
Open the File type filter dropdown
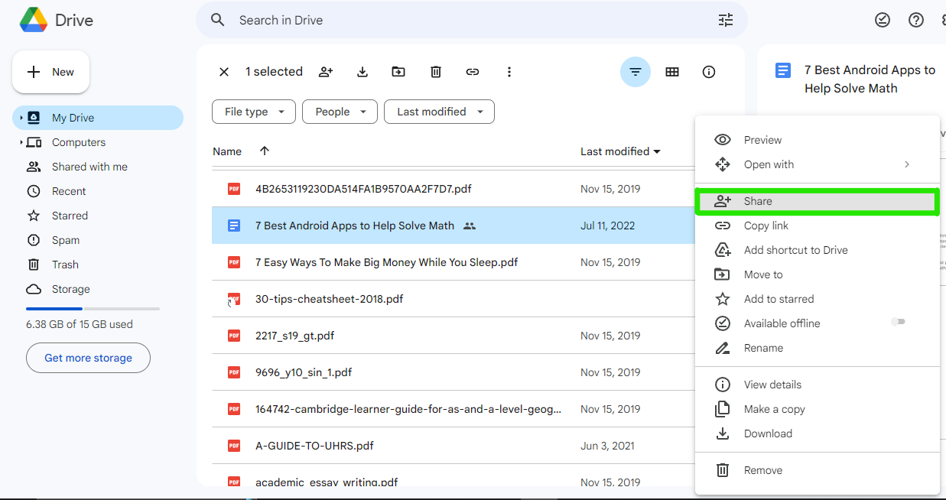point(254,112)
